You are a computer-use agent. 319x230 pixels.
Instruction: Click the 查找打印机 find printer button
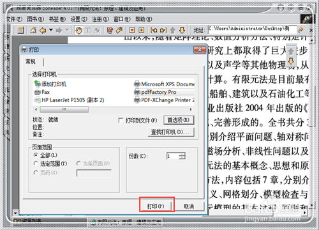pyautogui.click(x=171, y=132)
